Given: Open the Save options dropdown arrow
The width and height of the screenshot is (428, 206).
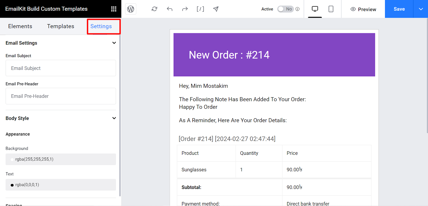Looking at the screenshot, I should point(421,9).
